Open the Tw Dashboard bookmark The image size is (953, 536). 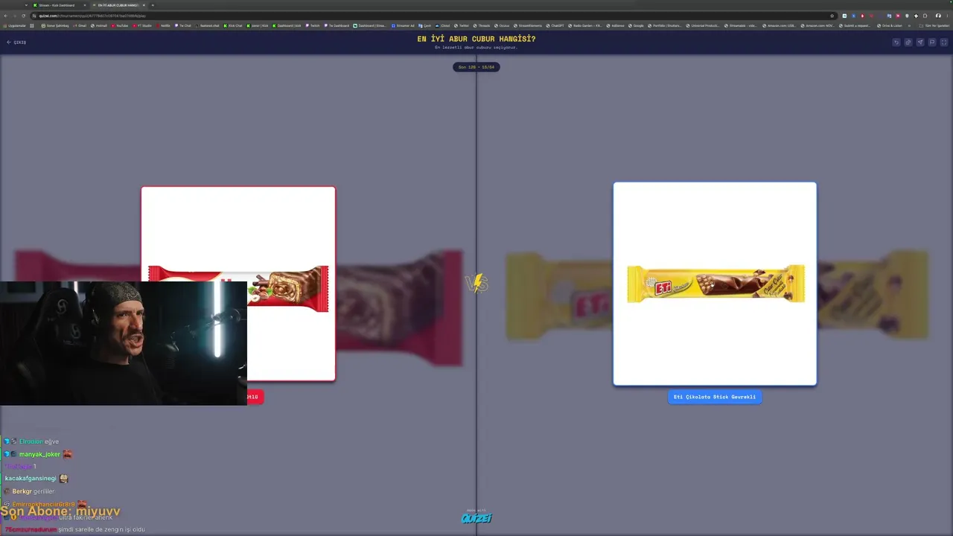click(337, 25)
